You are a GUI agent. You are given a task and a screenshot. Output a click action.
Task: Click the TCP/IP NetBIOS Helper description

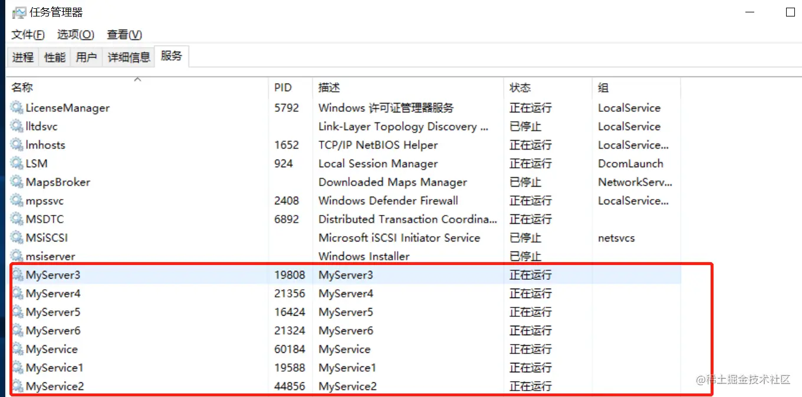click(x=378, y=145)
